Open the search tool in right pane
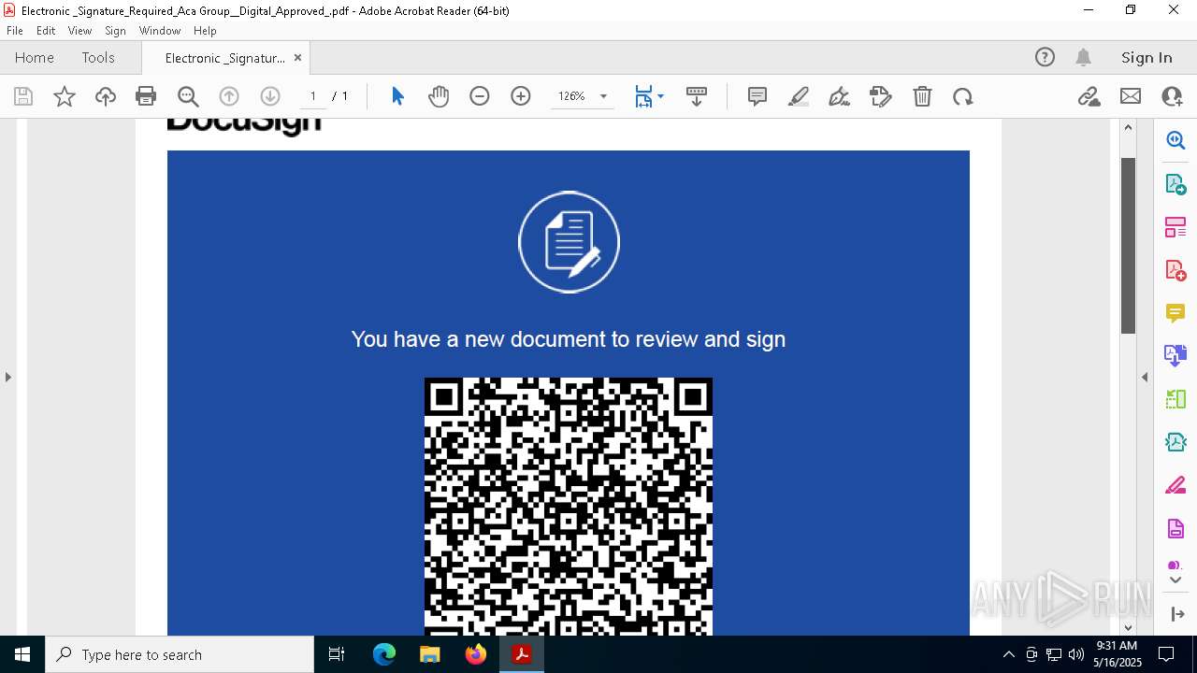 (x=1175, y=141)
